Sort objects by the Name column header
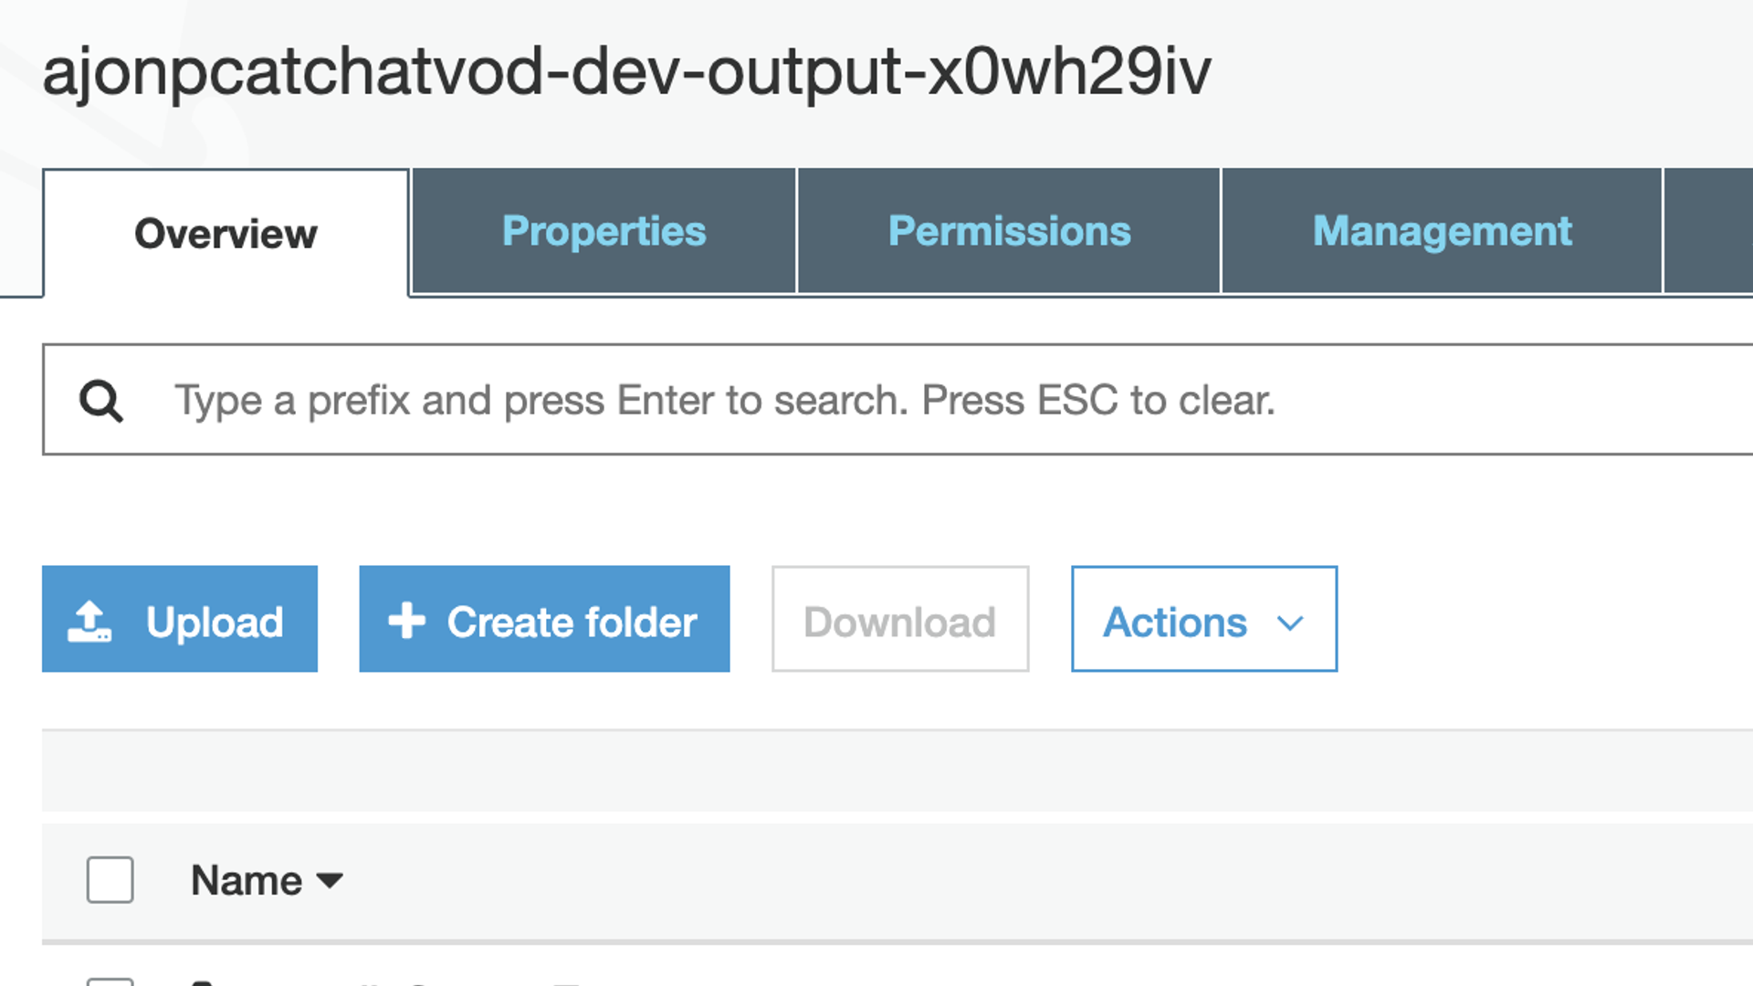Viewport: 1753px width, 986px height. click(247, 880)
